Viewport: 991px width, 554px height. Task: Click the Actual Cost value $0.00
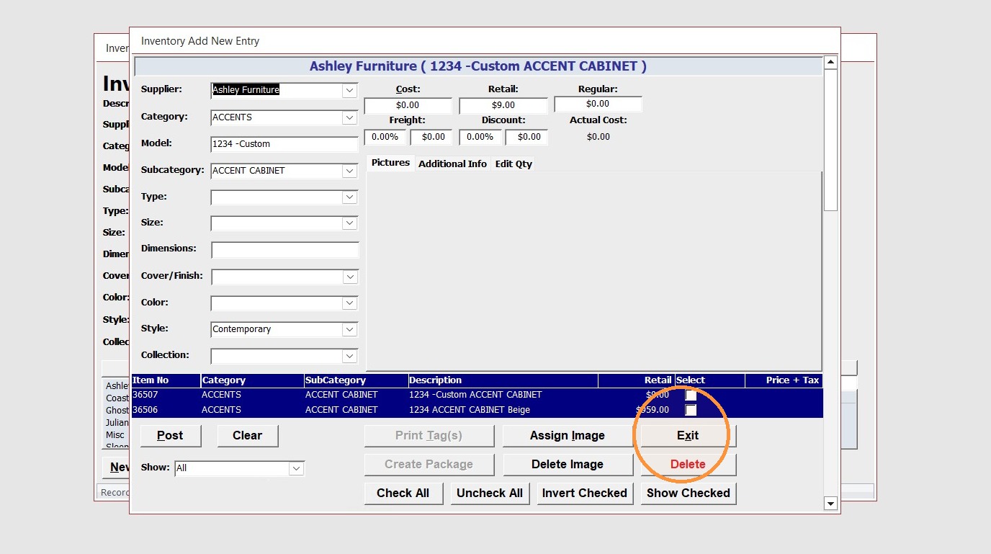pyautogui.click(x=598, y=137)
